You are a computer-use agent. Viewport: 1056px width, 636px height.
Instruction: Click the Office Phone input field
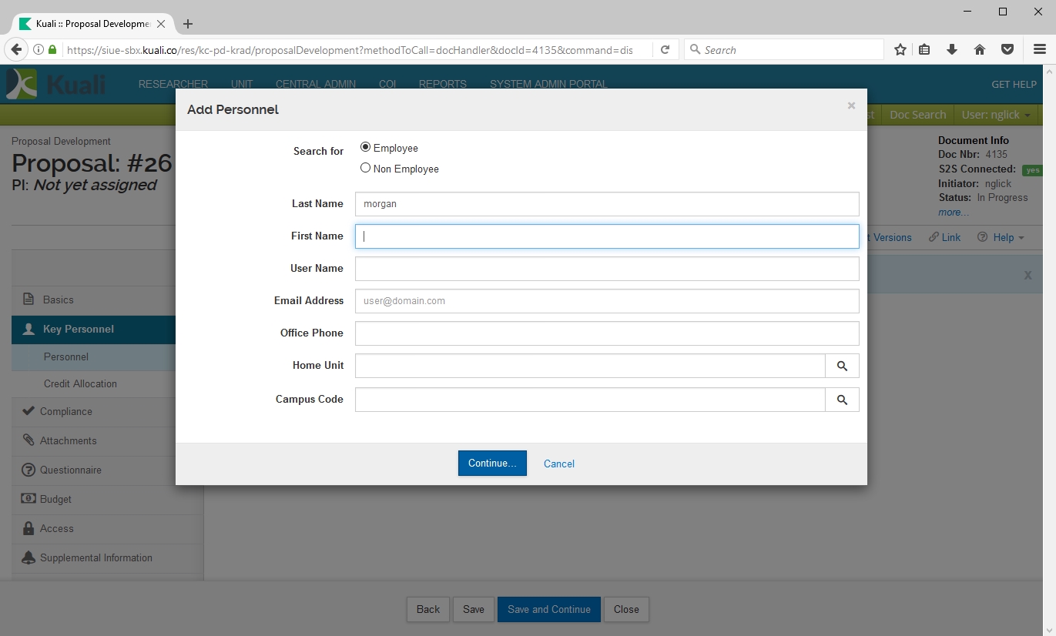(606, 333)
